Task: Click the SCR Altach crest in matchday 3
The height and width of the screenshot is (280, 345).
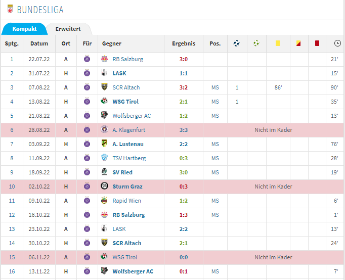Action: click(x=104, y=87)
